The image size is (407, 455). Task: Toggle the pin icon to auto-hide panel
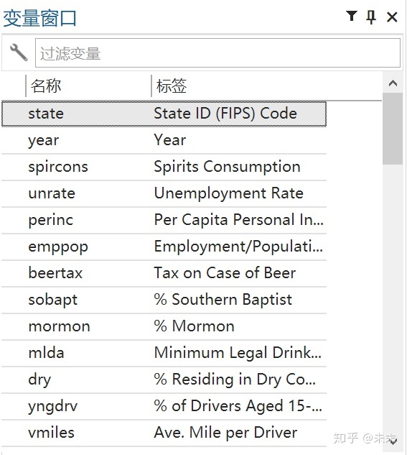coord(371,17)
